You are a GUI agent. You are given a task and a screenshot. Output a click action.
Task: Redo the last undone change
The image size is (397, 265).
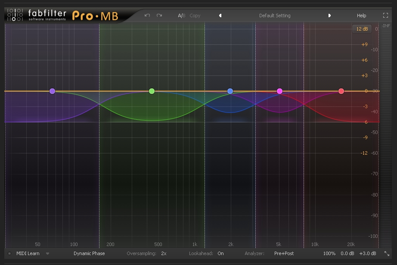[159, 16]
